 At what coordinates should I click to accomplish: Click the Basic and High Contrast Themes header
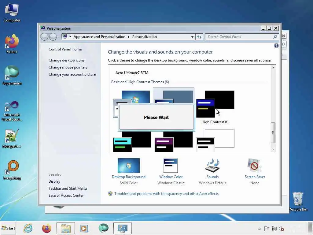click(x=140, y=82)
